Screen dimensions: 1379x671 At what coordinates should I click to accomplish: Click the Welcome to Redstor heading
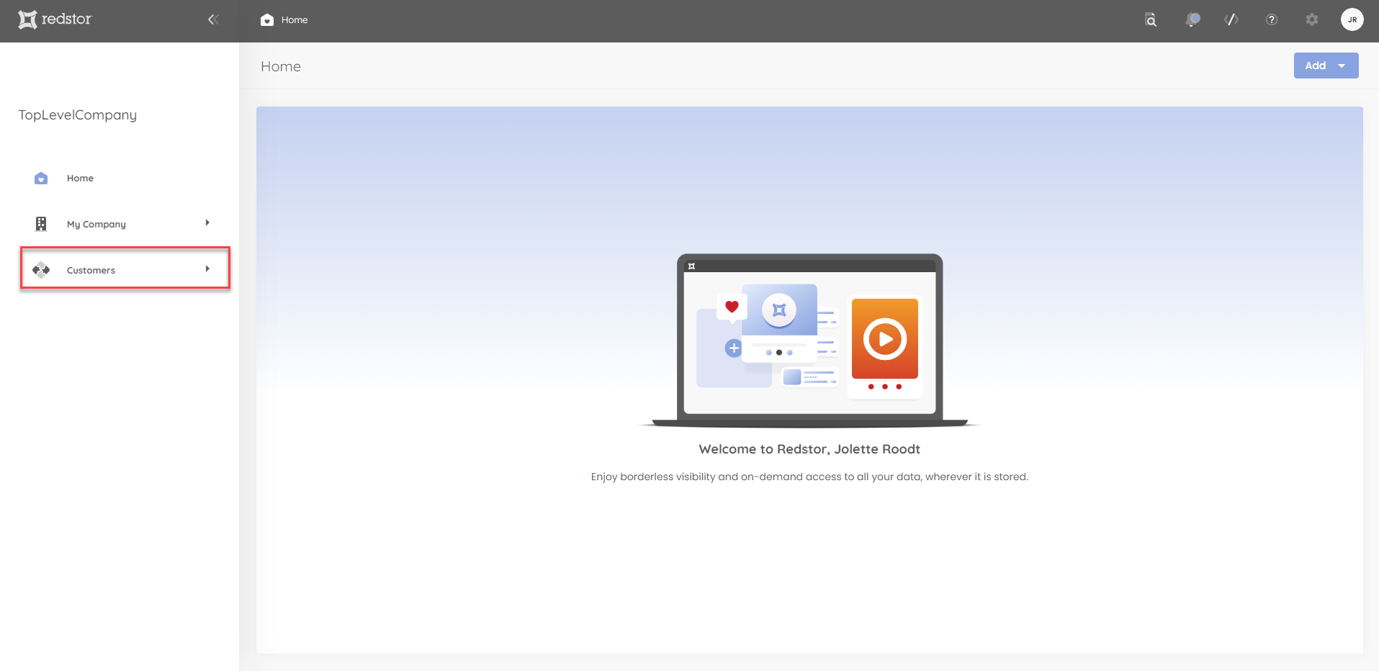[x=809, y=449]
